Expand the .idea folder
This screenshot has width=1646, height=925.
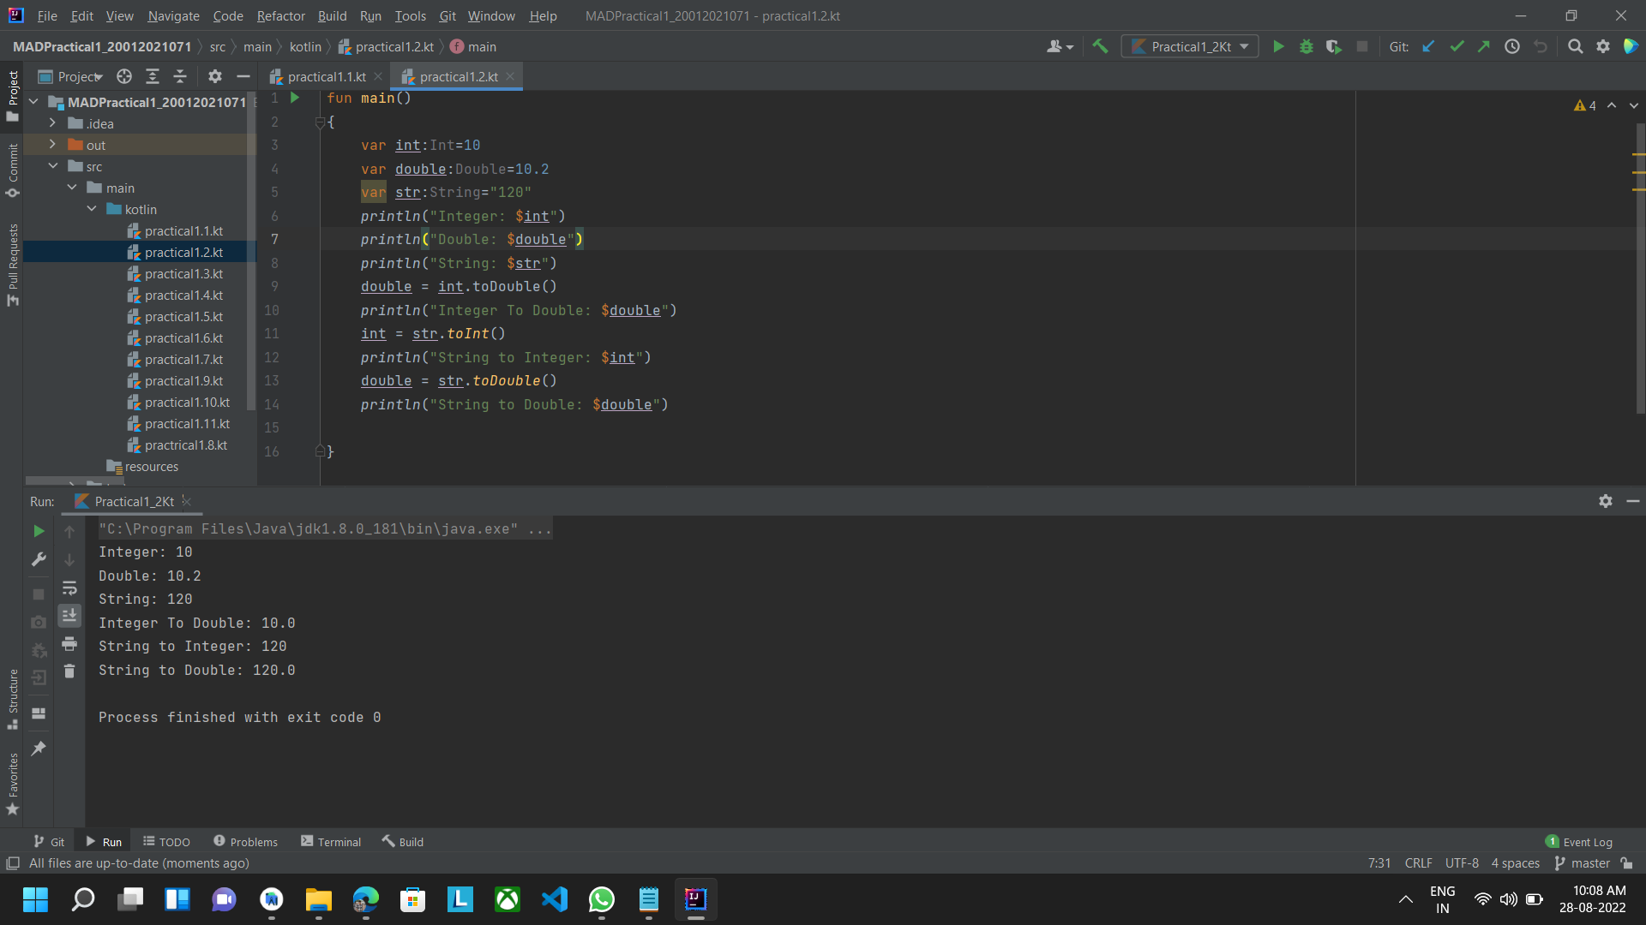click(x=52, y=122)
